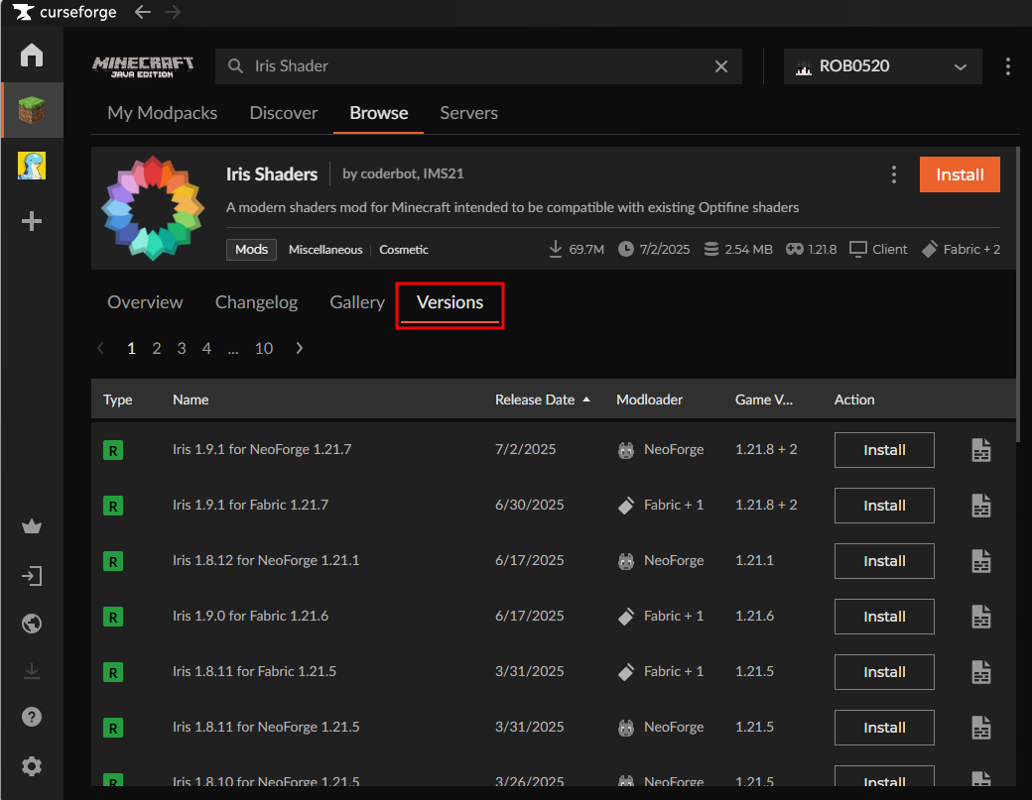Viewport: 1032px width, 800px height.
Task: Click the Cosmetic category link
Action: [x=404, y=250]
